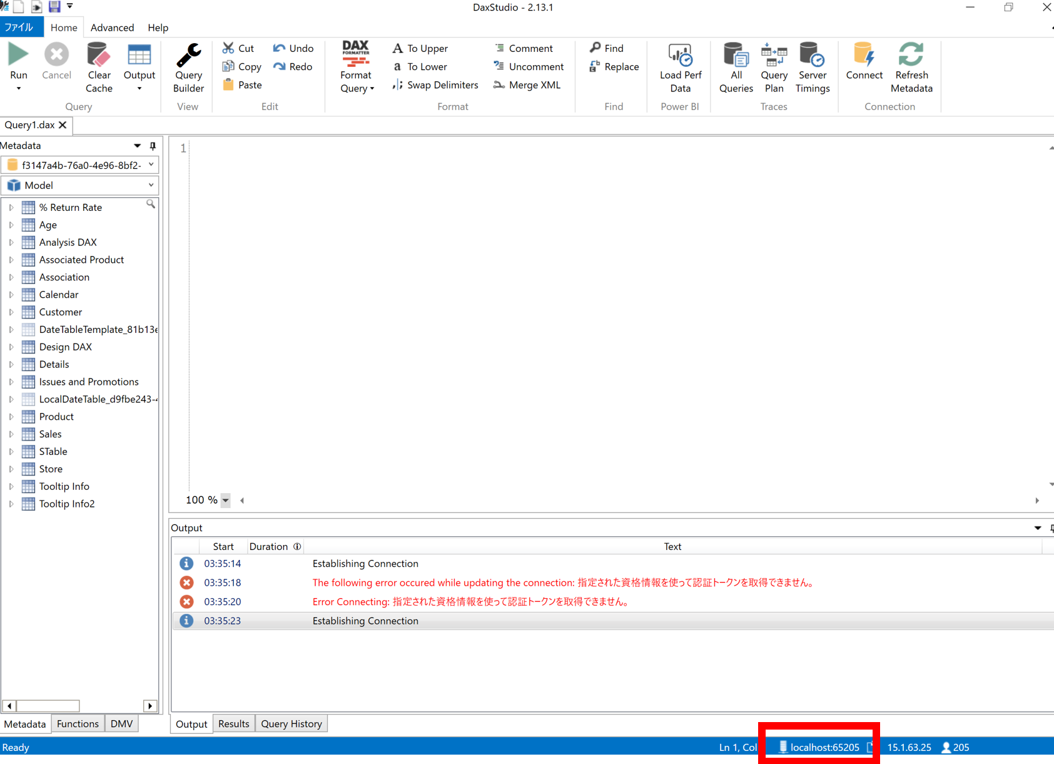This screenshot has width=1054, height=764.
Task: Click the copy icon next to localhost:65205
Action: coord(869,747)
